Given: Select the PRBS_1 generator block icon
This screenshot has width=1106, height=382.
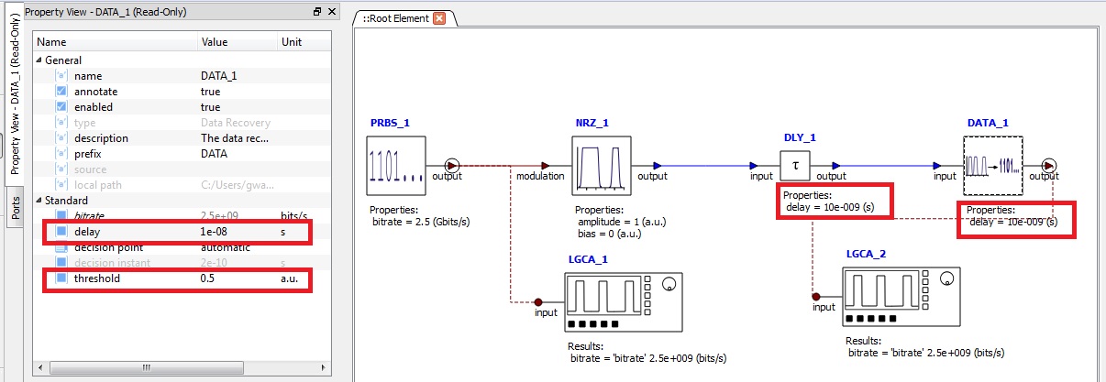Looking at the screenshot, I should click(396, 165).
